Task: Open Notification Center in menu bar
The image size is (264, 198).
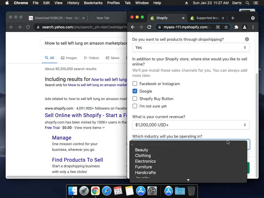Action: coord(256,3)
